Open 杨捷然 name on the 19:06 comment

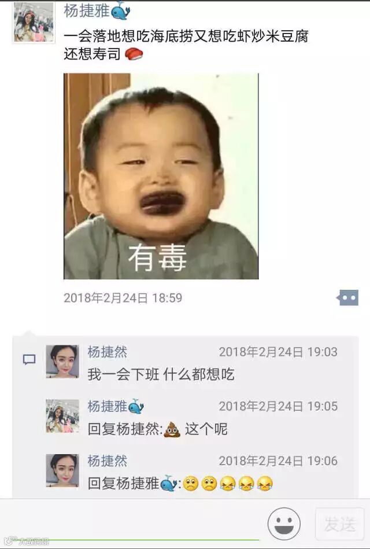pos(107,460)
